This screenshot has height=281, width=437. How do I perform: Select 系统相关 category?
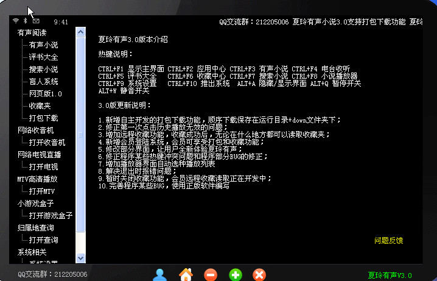pos(32,252)
